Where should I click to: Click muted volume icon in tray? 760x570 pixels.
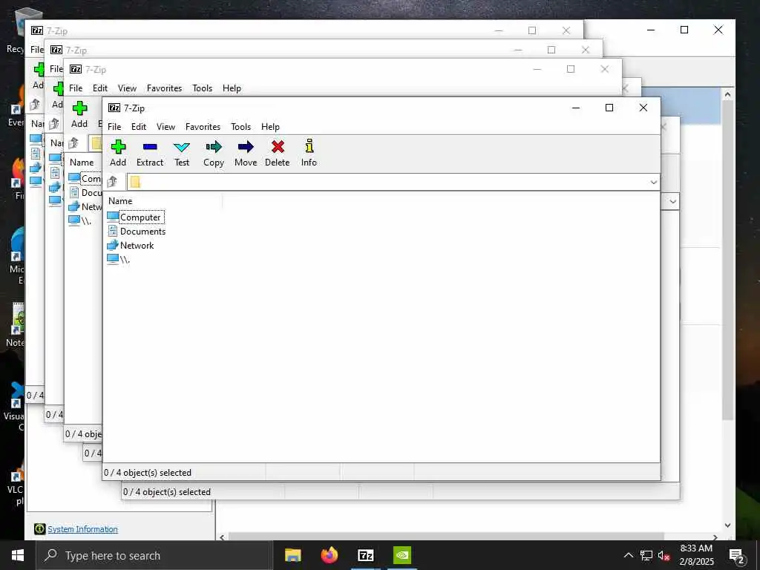pyautogui.click(x=664, y=555)
